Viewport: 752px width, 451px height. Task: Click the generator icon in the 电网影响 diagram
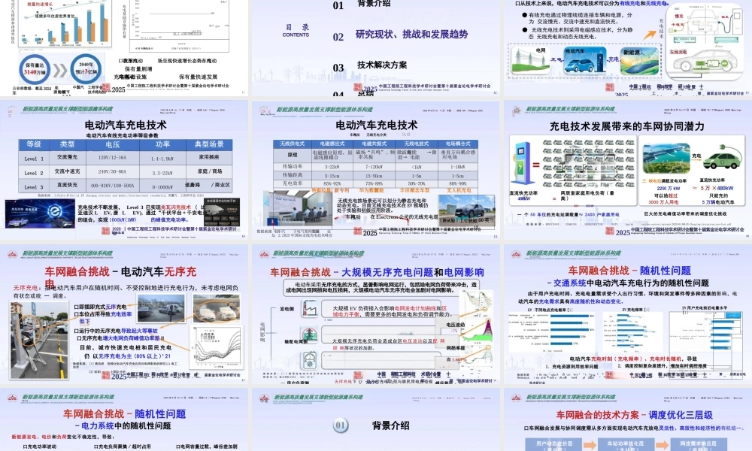309,308
